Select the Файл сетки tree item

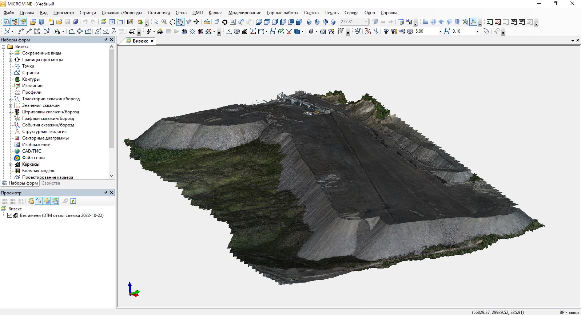33,158
